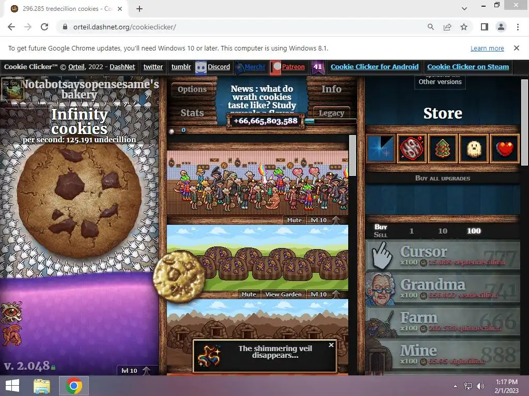
Task: Open the Stats menu
Action: (x=192, y=113)
